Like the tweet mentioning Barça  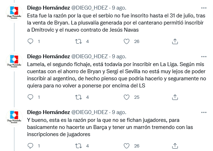click(126, 146)
